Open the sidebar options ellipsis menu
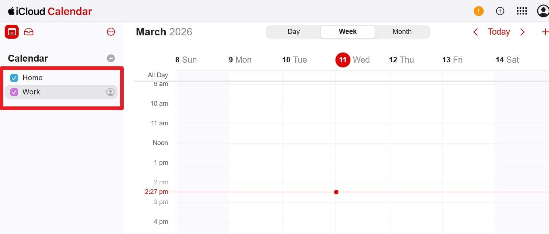Image resolution: width=549 pixels, height=234 pixels. click(x=111, y=32)
